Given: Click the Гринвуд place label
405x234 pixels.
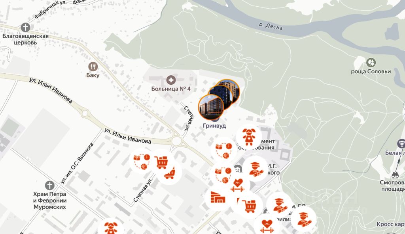Looking at the screenshot, I should [214, 126].
